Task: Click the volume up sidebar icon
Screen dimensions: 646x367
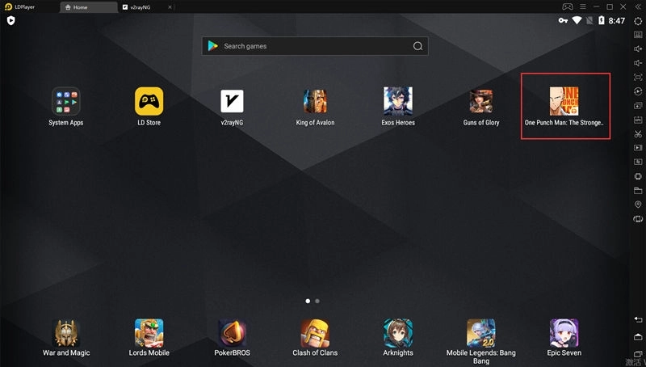Action: click(638, 49)
